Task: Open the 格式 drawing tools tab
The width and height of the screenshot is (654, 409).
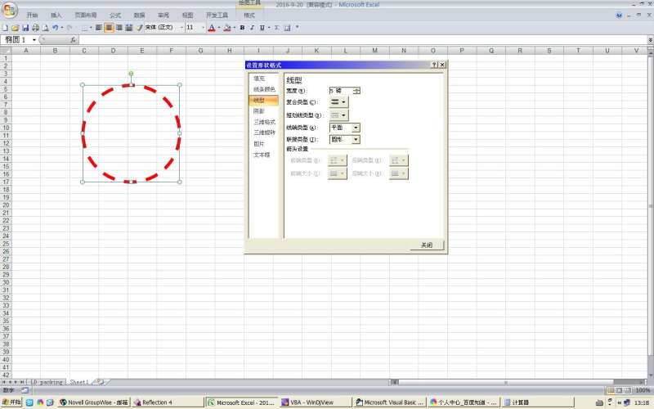Action: pyautogui.click(x=249, y=15)
